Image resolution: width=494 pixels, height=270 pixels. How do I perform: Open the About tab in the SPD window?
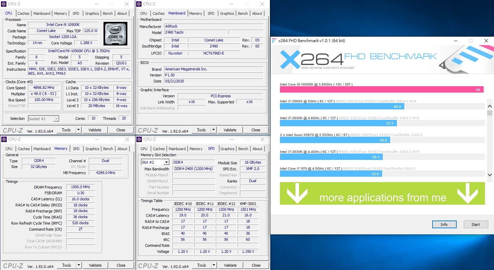257,149
